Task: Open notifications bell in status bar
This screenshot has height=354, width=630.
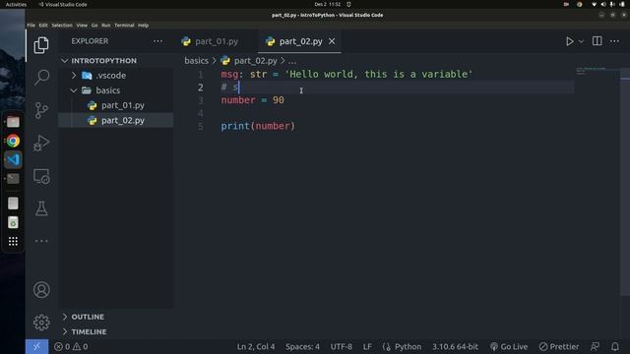Action: point(615,347)
